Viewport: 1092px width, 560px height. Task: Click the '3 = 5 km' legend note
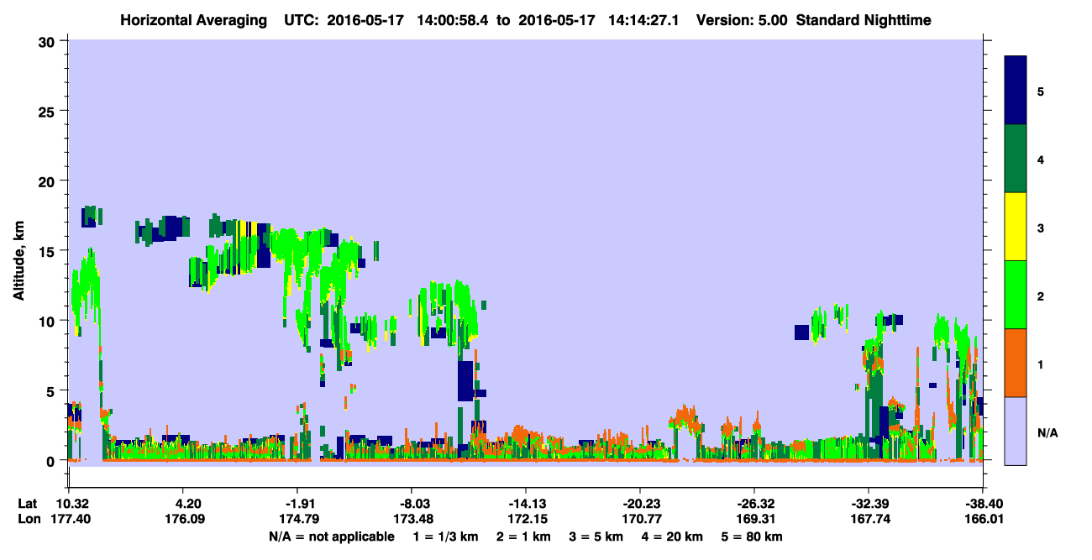point(596,536)
